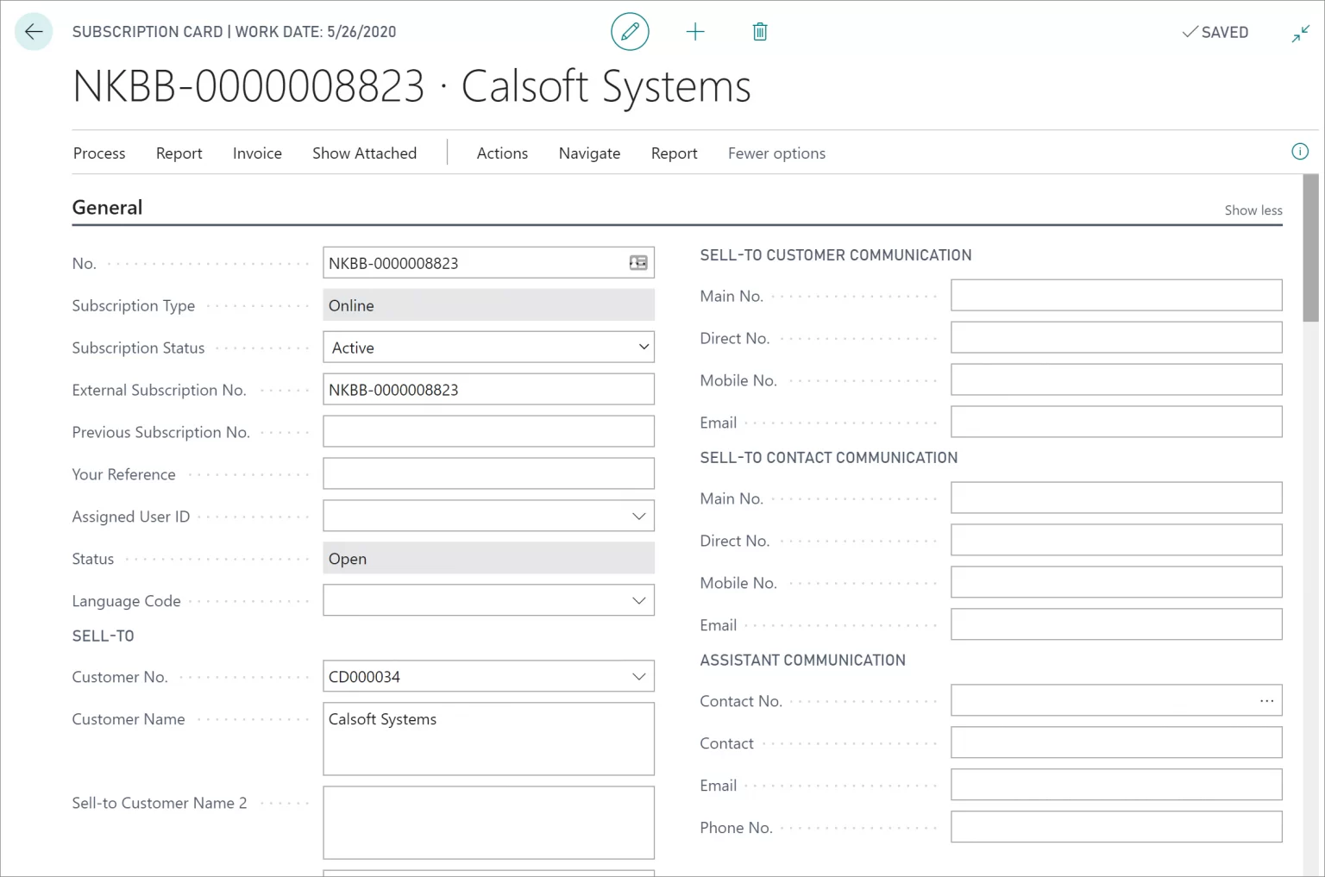Screen dimensions: 1325x877
Task: Click Fewer options in the action bar
Action: point(776,153)
